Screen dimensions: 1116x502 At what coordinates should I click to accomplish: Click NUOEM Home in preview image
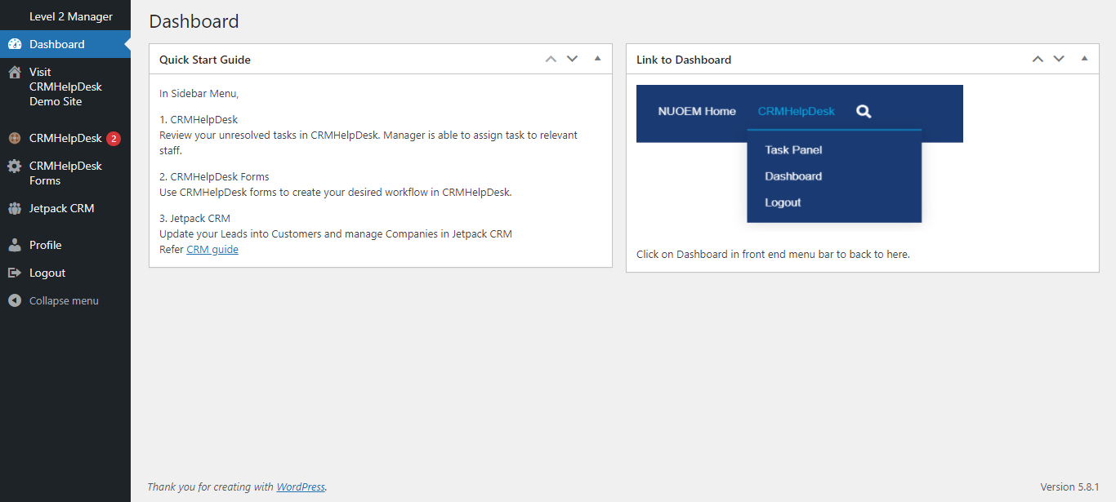click(x=697, y=111)
